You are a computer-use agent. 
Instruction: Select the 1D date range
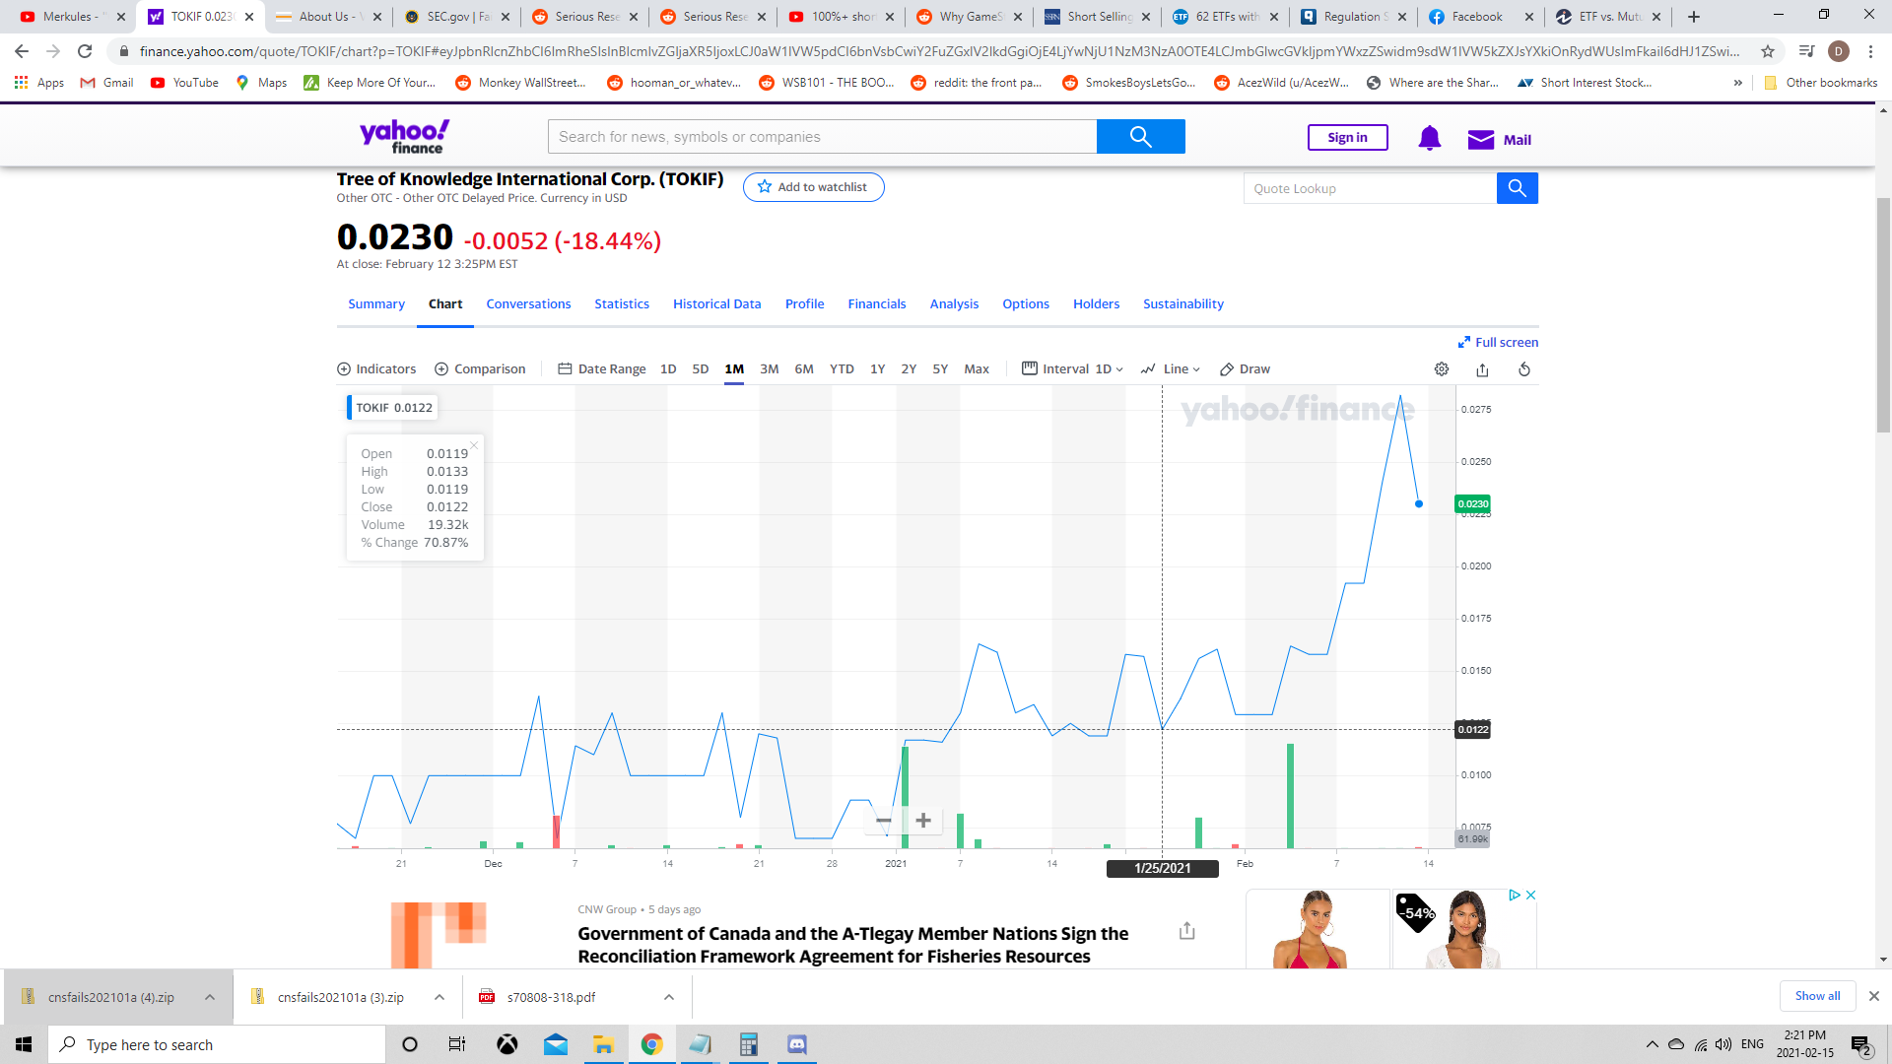[668, 369]
